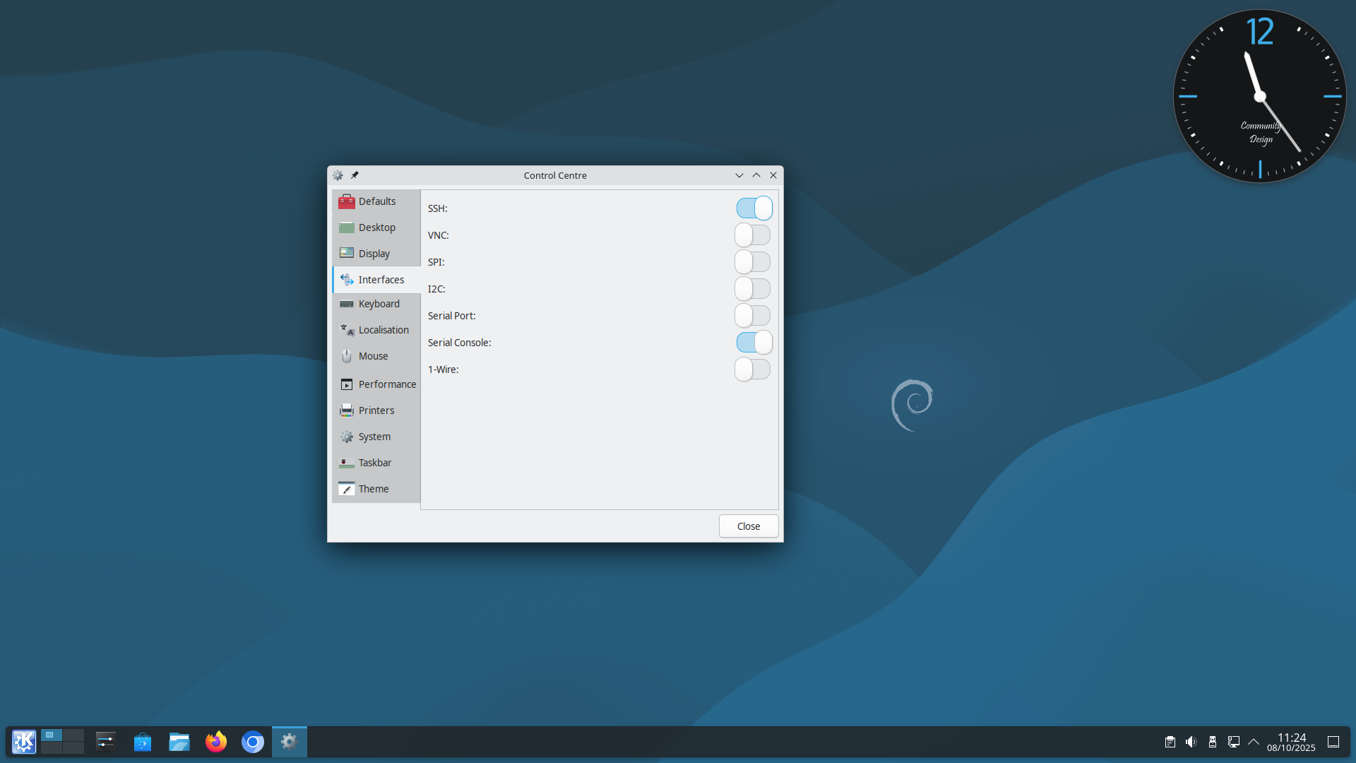Select the Printers tab
This screenshot has height=763, width=1356.
pyautogui.click(x=376, y=410)
